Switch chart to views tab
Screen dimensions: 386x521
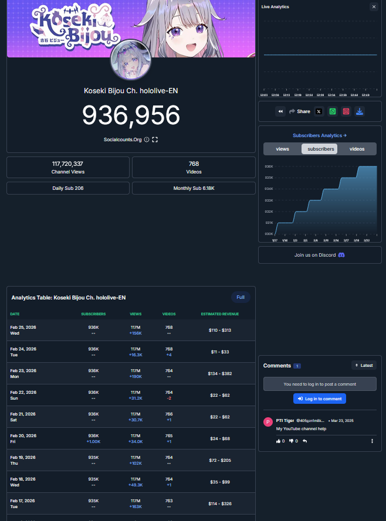click(x=283, y=149)
